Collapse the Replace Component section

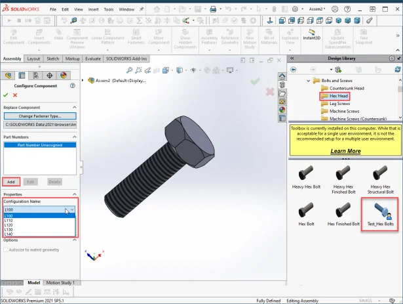[74, 106]
